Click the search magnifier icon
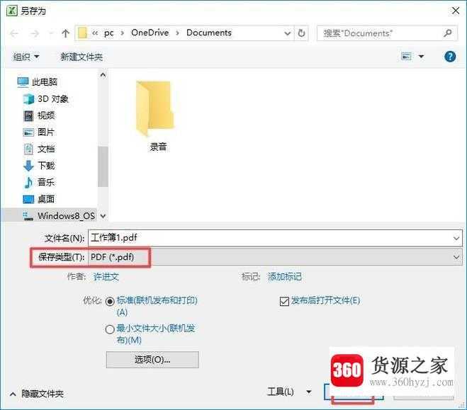Viewport: 467px width, 410px height. coord(448,33)
